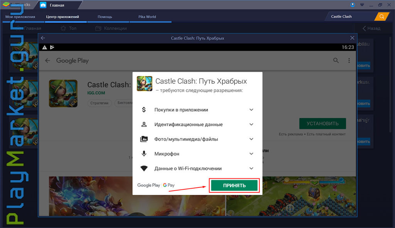This screenshot has width=395, height=228.
Task: Open the BlueStacks dropdown menu arrow
Action: pos(362,5)
